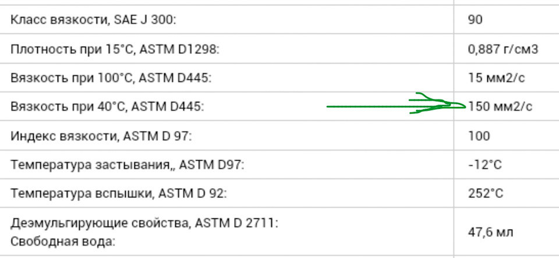559x258 pixels.
Task: Select the SAE class value 90
Action: [475, 20]
